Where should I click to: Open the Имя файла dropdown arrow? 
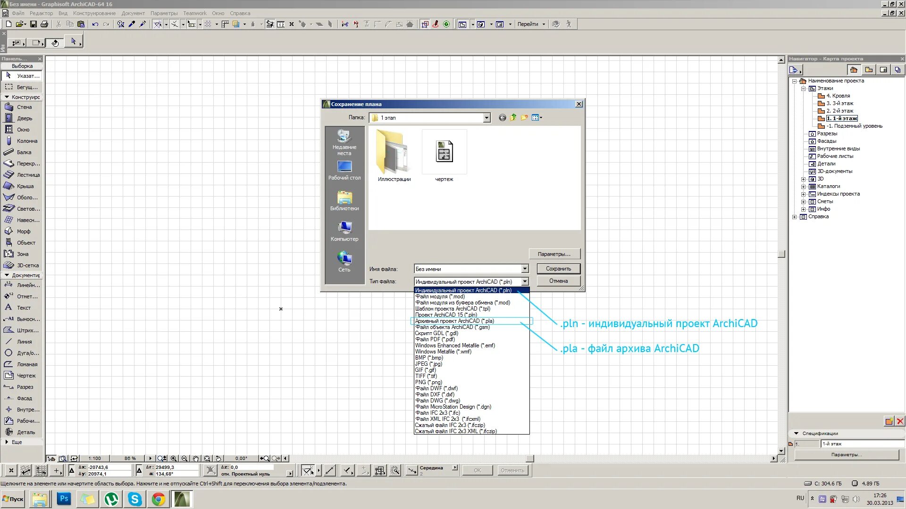pos(525,269)
